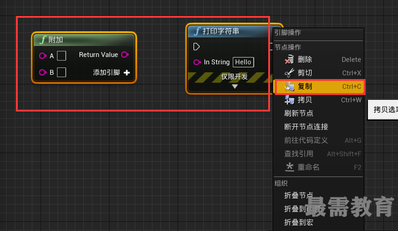Click the 仅限开发 striped banner

230,77
